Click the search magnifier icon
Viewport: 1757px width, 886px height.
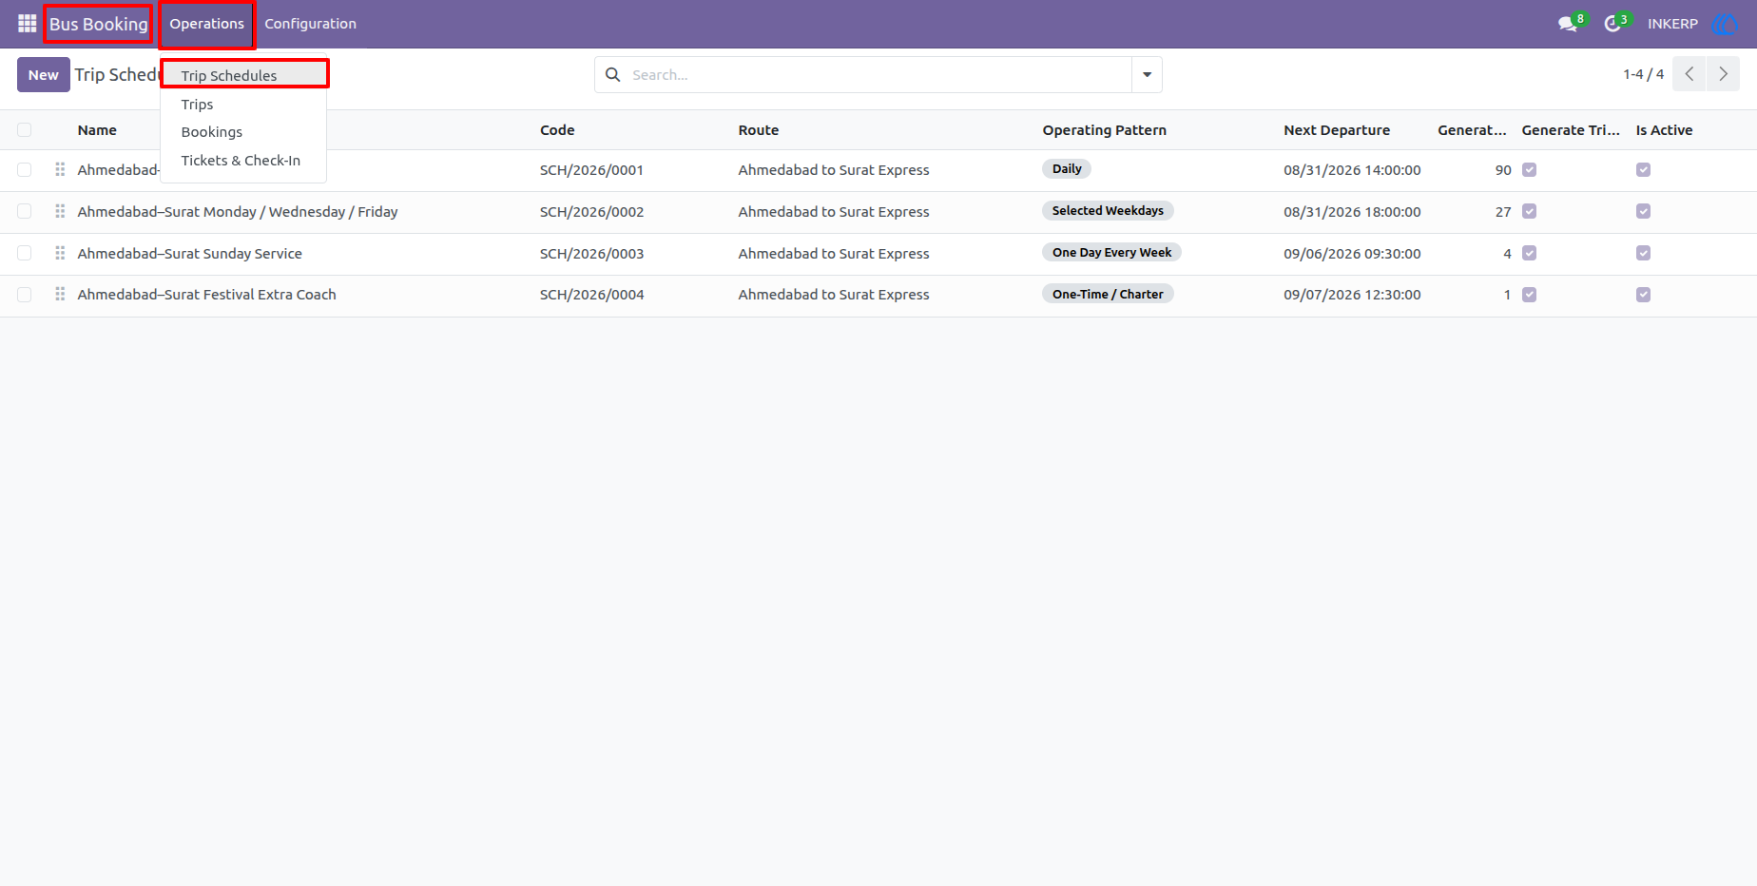(613, 74)
